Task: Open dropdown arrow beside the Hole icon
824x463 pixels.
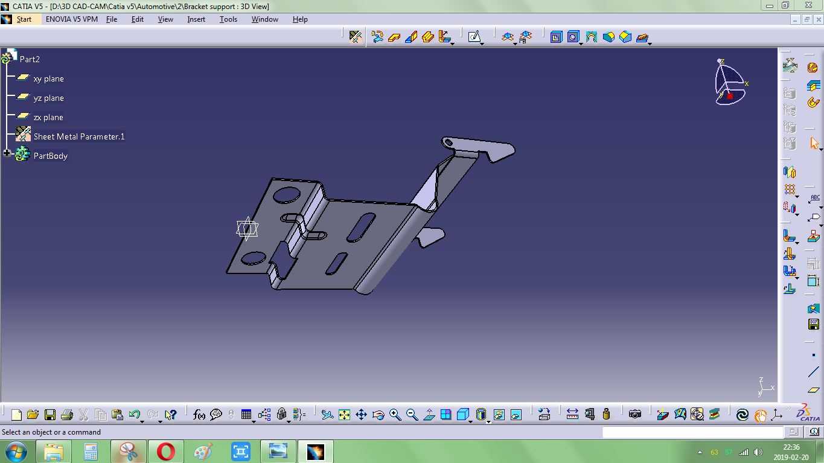Action: [x=581, y=43]
